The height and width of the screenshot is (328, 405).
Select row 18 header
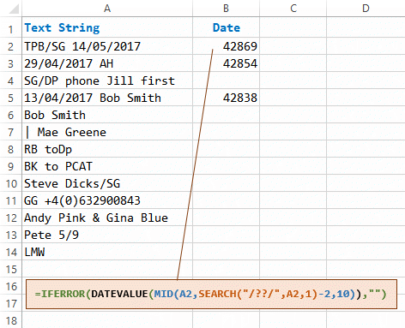pos(10,320)
